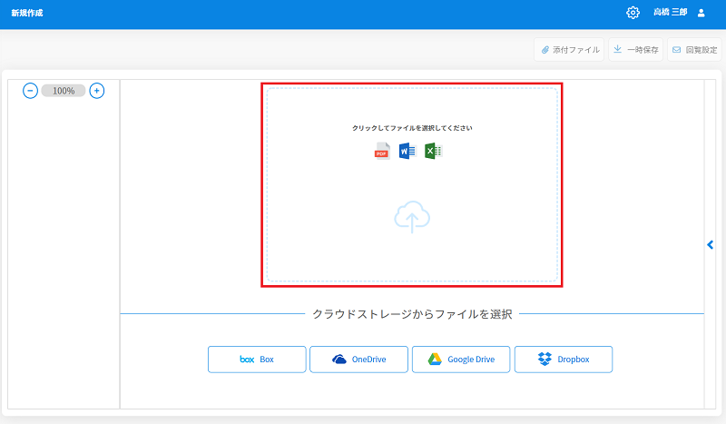Choose file from Google Drive

[461, 360]
